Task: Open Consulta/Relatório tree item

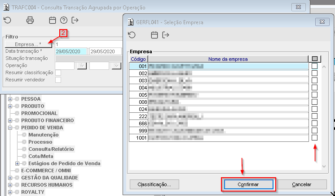Action: 51,149
